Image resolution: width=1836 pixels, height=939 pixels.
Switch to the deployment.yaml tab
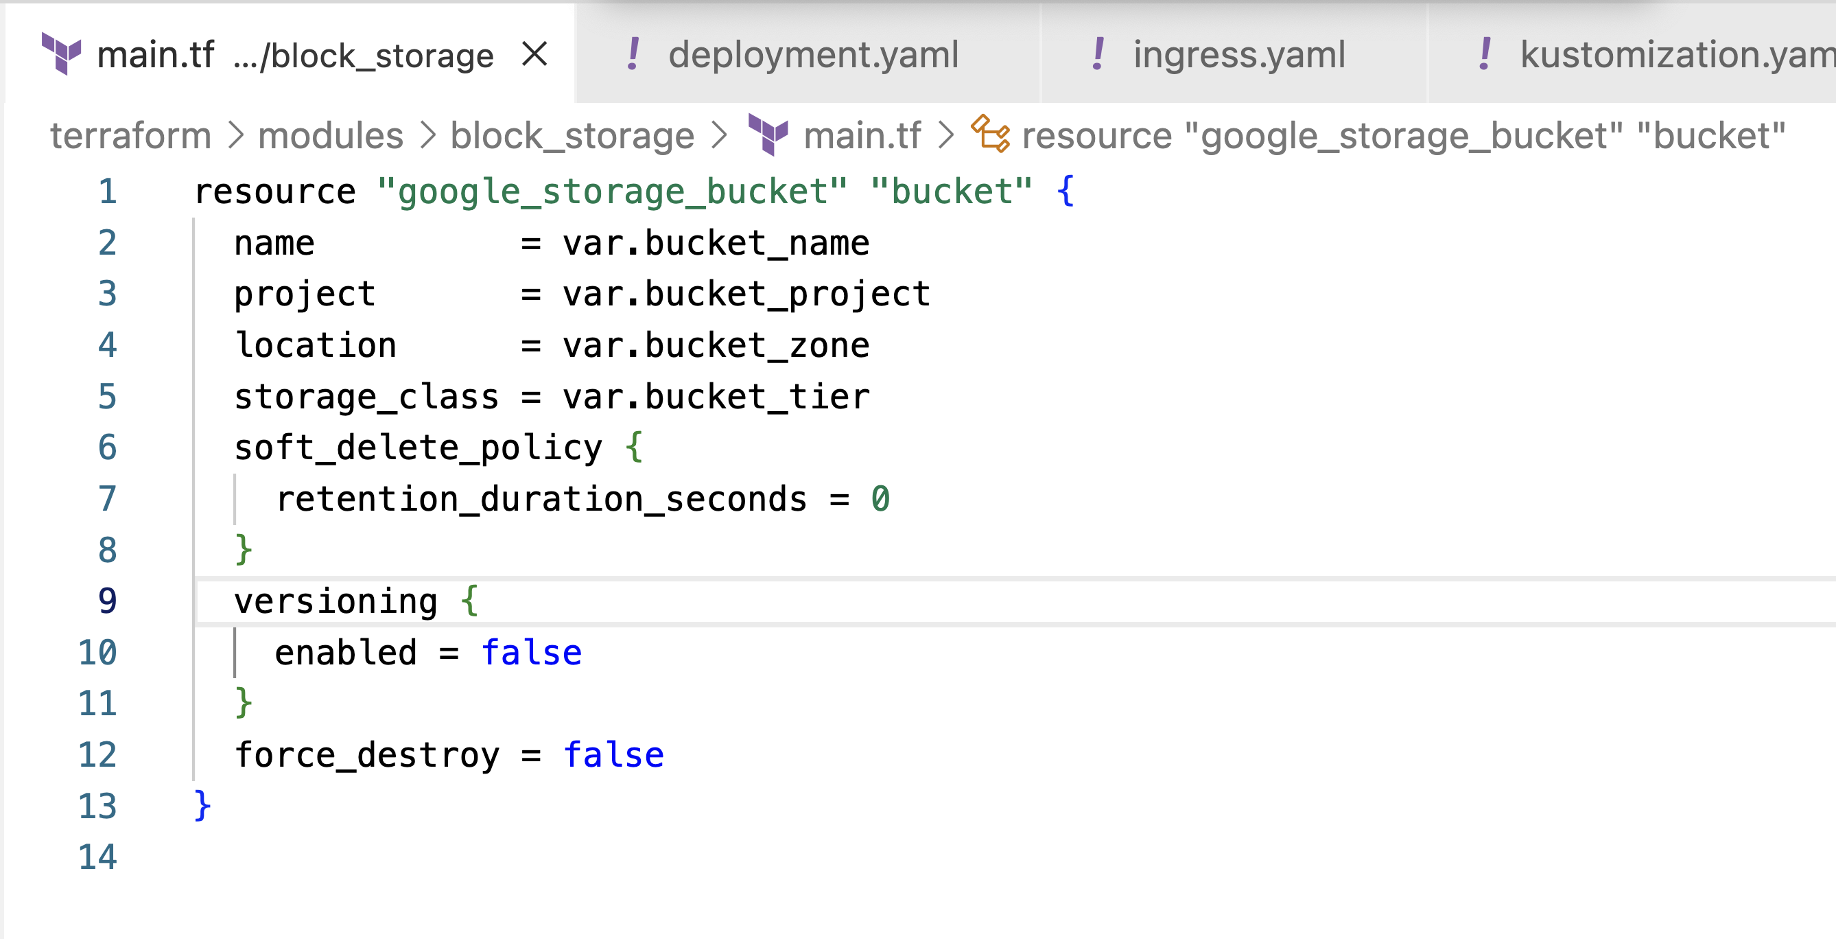[x=813, y=54]
